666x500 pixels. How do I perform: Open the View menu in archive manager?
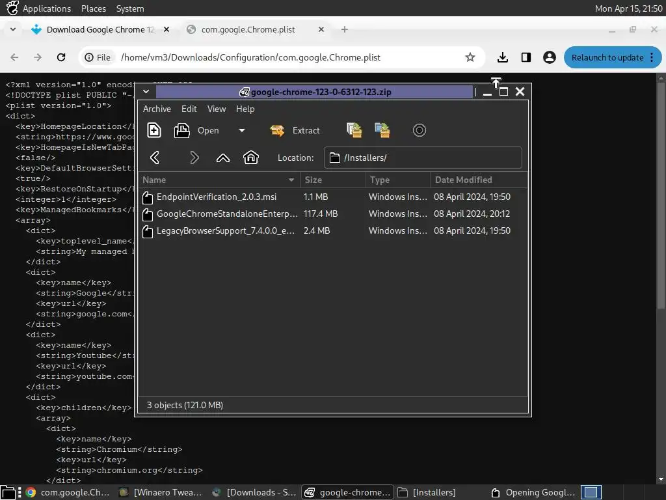(217, 109)
